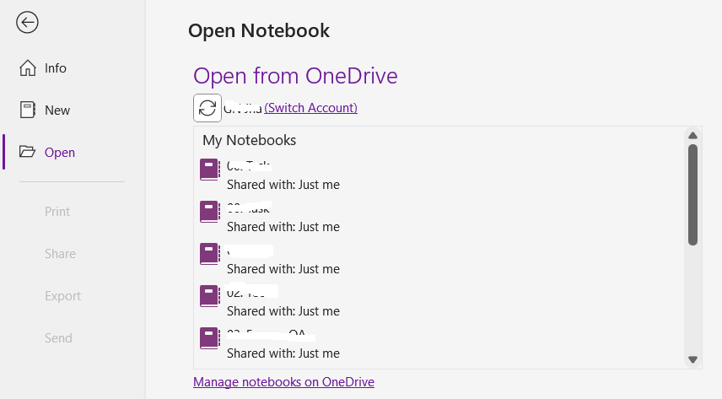Click the notebook list scroll down arrow

[x=692, y=360]
